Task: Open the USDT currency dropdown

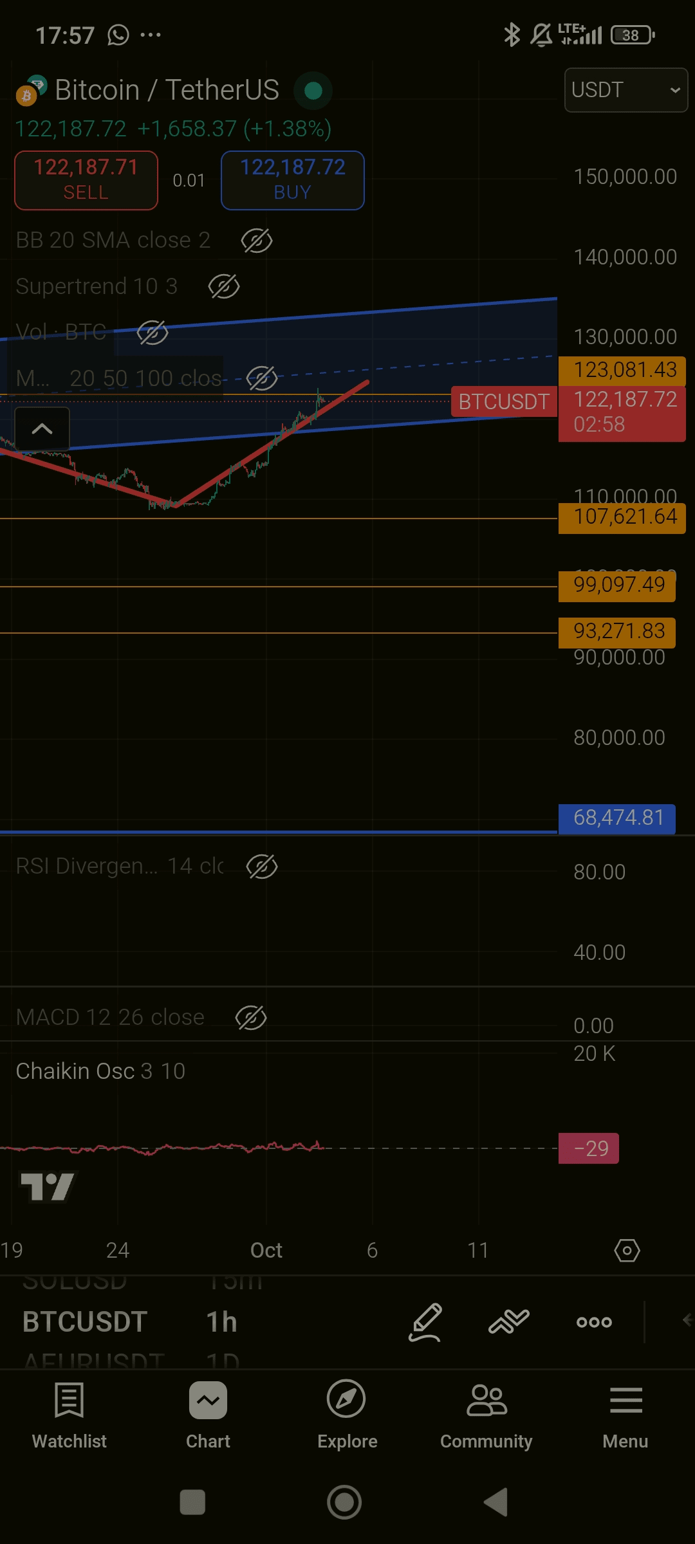Action: coord(626,90)
